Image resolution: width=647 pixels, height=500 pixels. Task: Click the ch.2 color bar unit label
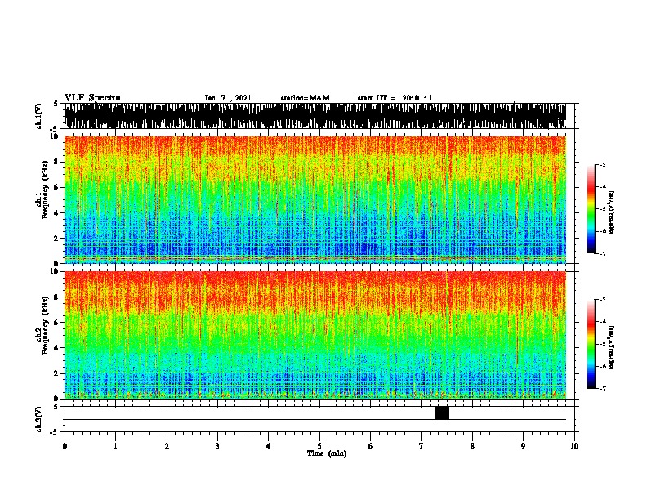point(611,347)
